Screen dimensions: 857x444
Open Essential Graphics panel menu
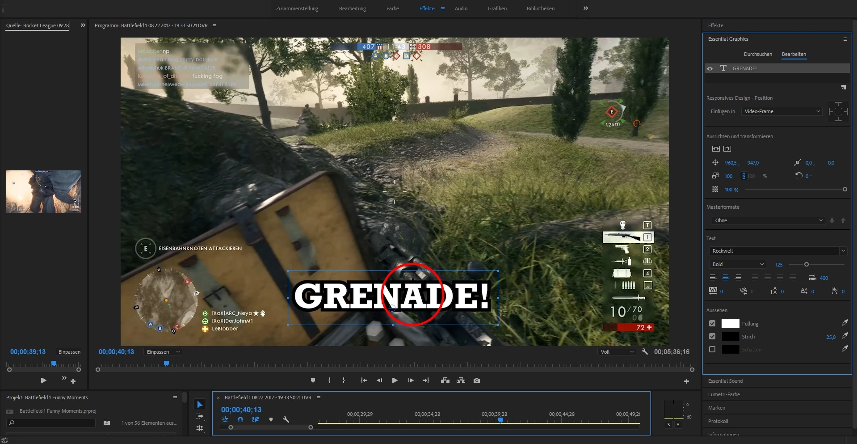click(x=845, y=39)
